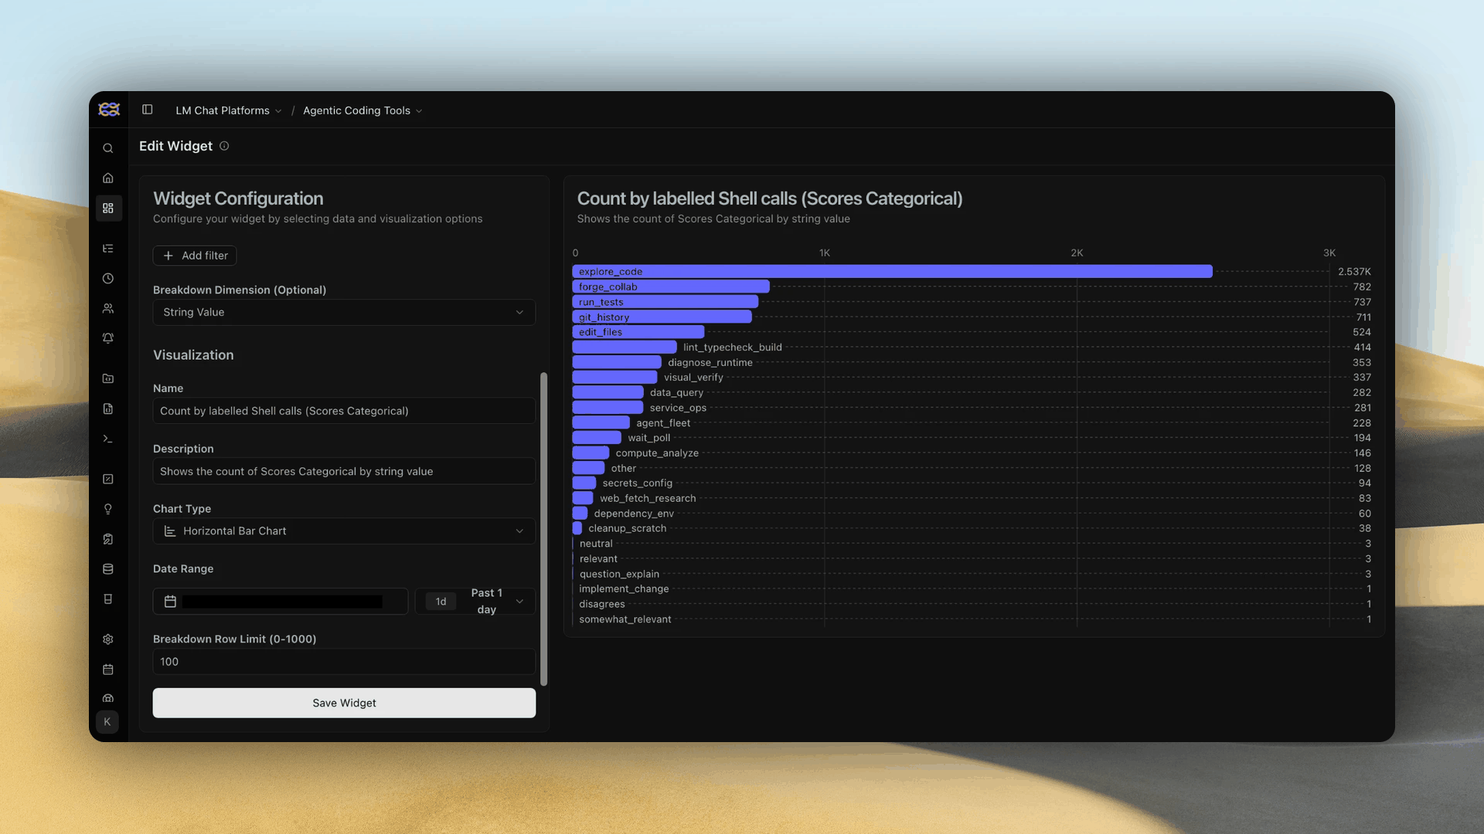Expand the LM Chat Platforms breadcrumb dropdown
The height and width of the screenshot is (834, 1484).
pyautogui.click(x=229, y=110)
